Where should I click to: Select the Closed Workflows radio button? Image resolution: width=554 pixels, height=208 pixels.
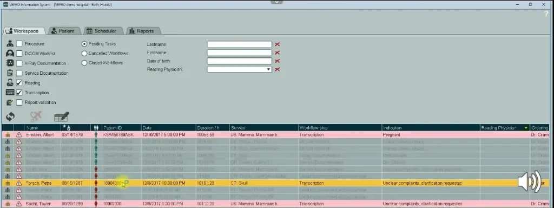pos(84,63)
